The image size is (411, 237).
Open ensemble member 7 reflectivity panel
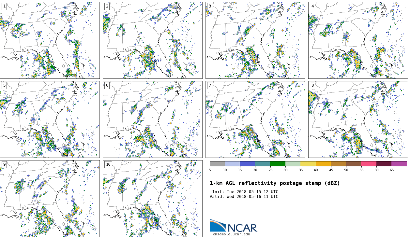tap(255, 119)
